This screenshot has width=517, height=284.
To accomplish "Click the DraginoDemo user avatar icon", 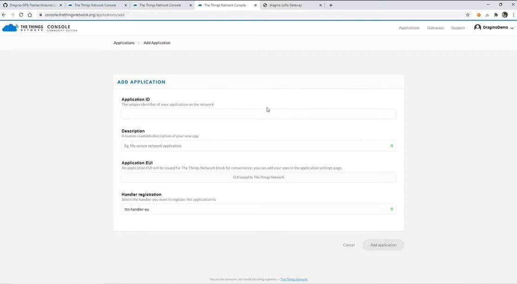I will coord(478,27).
